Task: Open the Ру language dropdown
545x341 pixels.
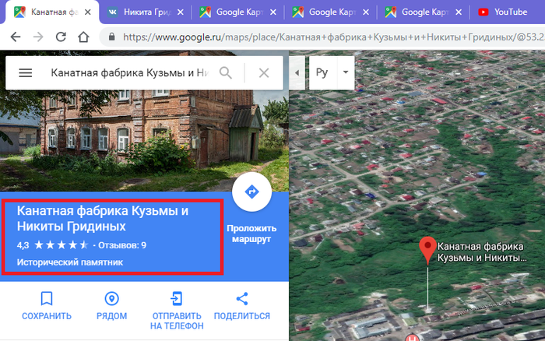Action: 332,72
